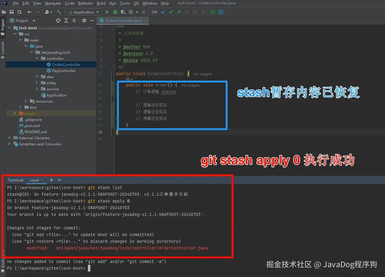385x277 pixels.
Task: Click the modified OrderController.java path in terminal
Action: pos(132,248)
